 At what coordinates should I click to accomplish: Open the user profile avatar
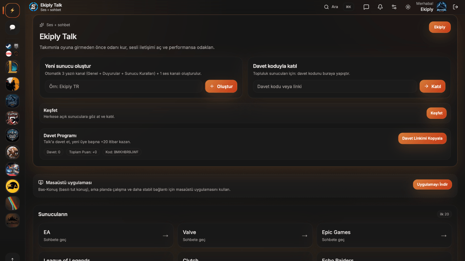441,7
